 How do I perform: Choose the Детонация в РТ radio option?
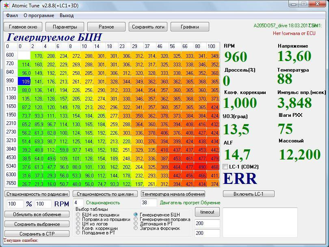pos(136,224)
